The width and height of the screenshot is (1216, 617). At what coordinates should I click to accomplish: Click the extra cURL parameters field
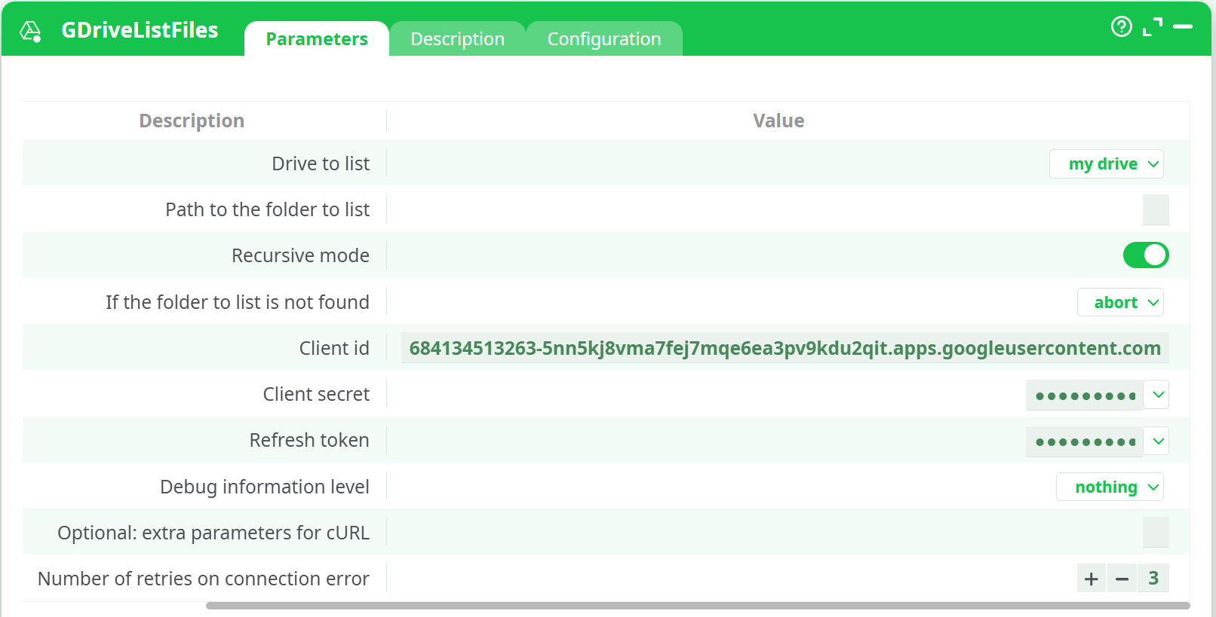coord(1155,533)
